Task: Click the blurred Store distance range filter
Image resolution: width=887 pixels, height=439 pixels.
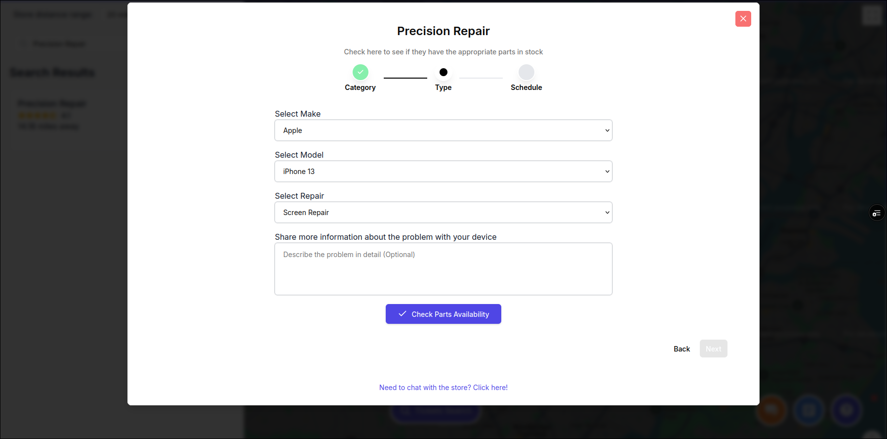Action: (x=52, y=15)
